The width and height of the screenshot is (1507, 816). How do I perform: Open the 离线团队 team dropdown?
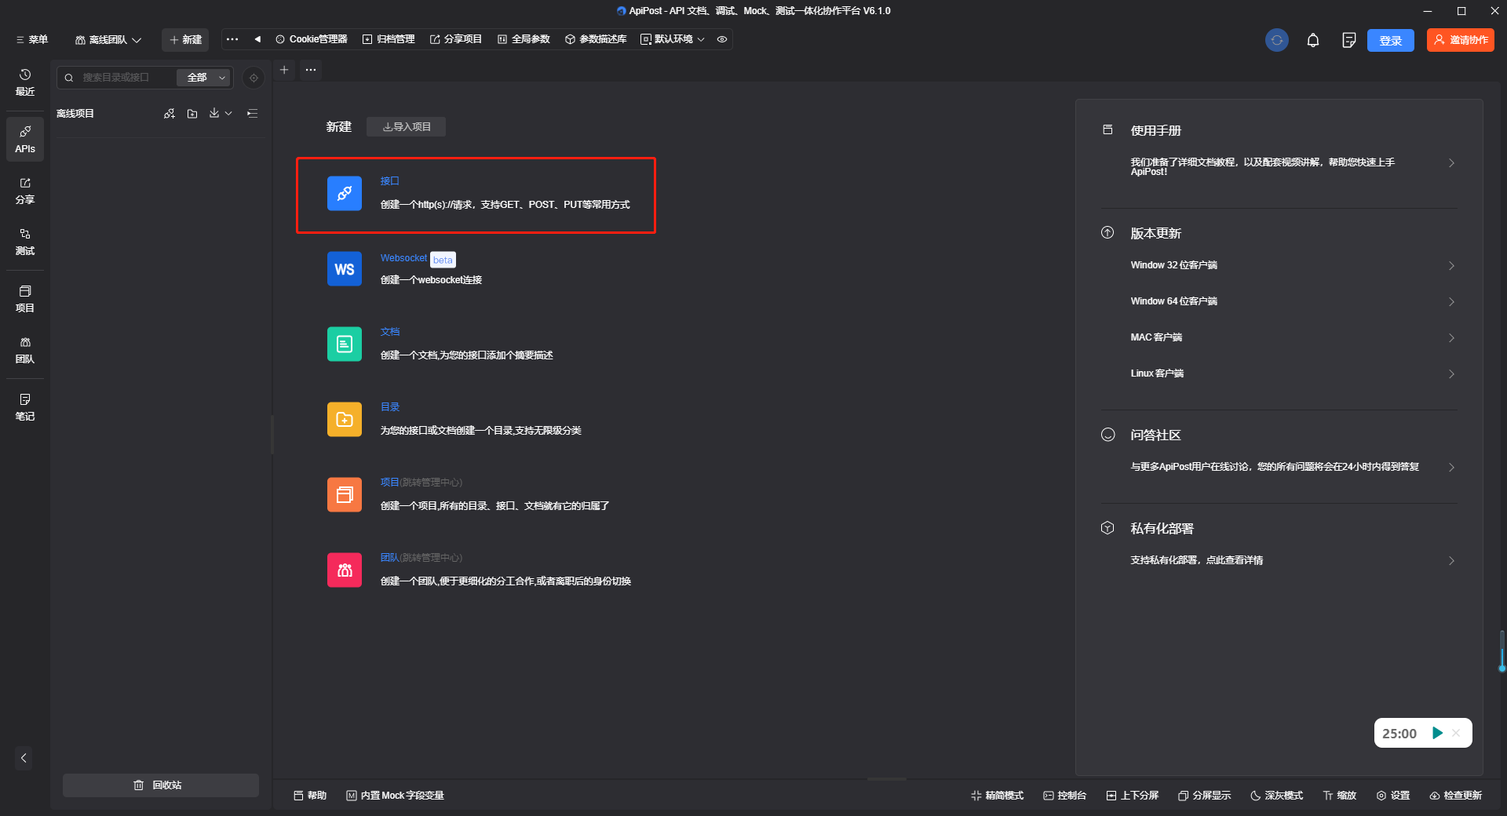click(108, 40)
